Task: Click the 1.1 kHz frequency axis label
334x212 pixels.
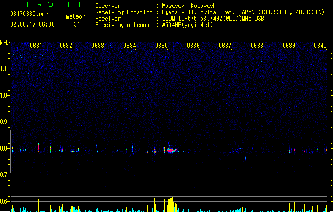Action: pyautogui.click(x=4, y=69)
